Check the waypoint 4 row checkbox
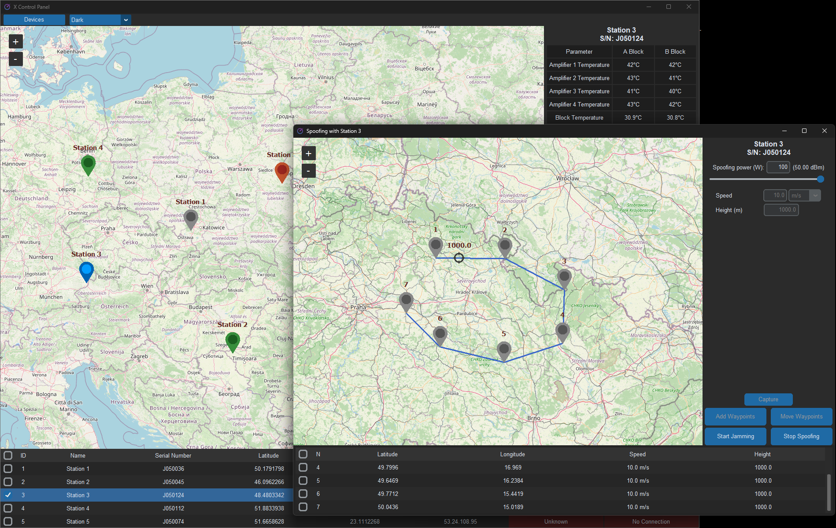Screen dimensions: 836x528 tap(303, 467)
